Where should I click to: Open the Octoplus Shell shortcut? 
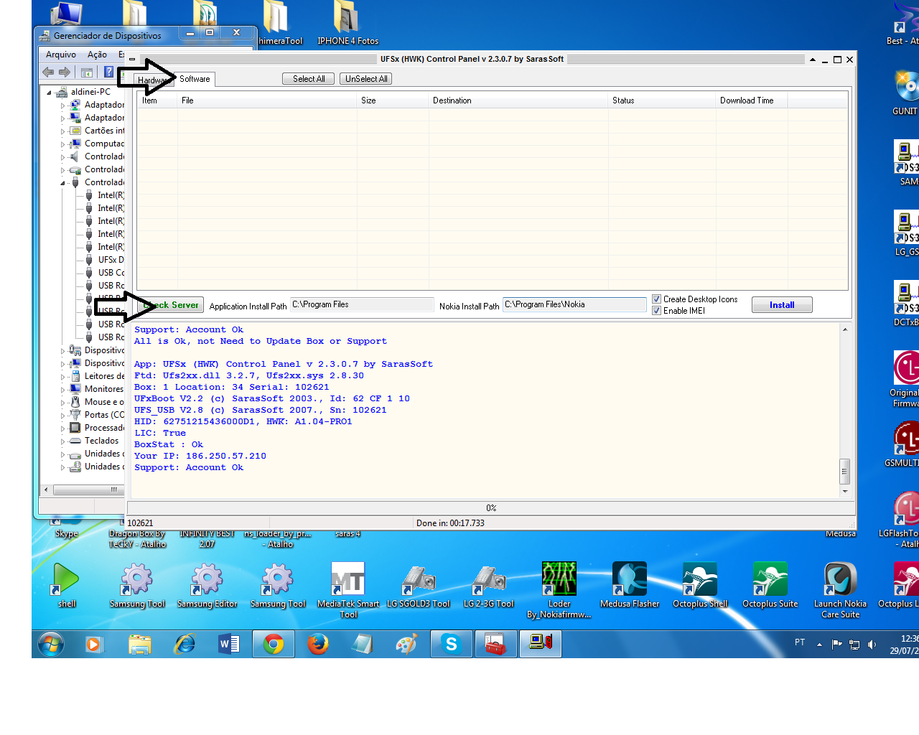point(700,585)
